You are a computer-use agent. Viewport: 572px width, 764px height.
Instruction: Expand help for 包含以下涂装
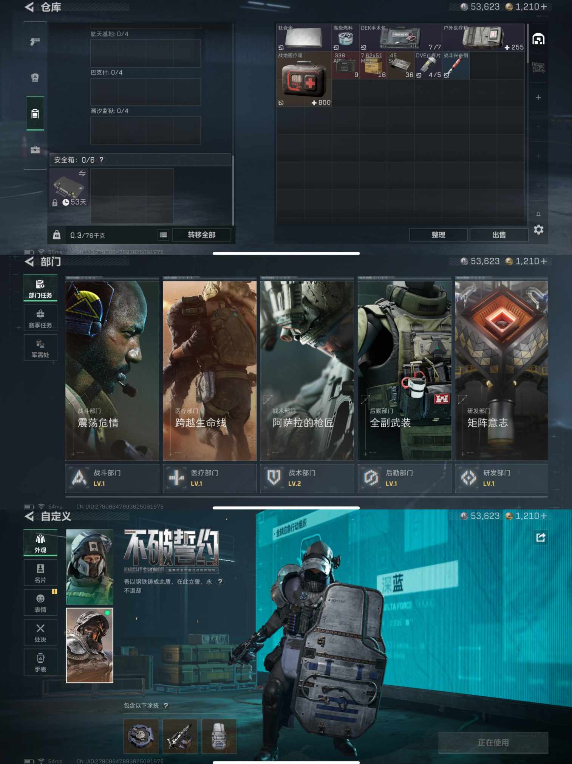(x=166, y=706)
